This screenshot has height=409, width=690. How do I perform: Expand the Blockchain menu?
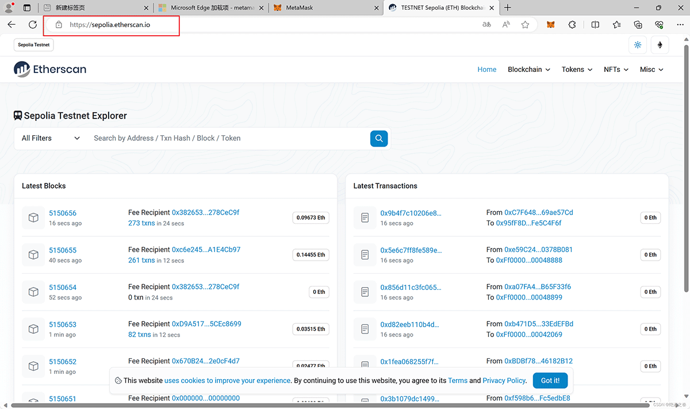(528, 69)
